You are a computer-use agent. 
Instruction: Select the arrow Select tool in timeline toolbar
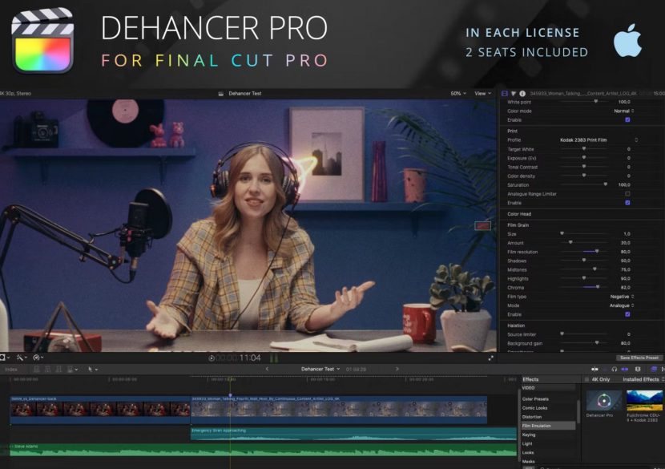pyautogui.click(x=91, y=369)
